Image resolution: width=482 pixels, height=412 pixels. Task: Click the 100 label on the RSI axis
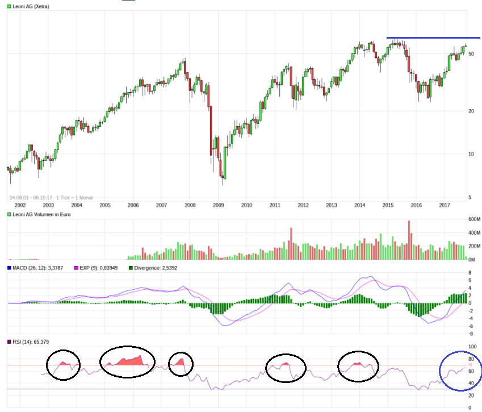472,347
